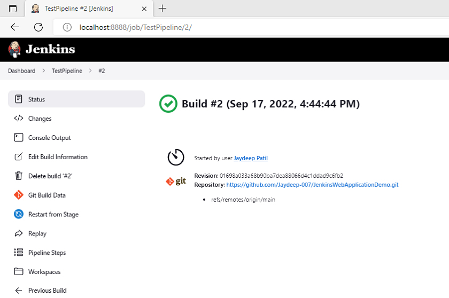This screenshot has width=449, height=298.
Task: Open Replay from the sidebar
Action: pyautogui.click(x=76, y=233)
